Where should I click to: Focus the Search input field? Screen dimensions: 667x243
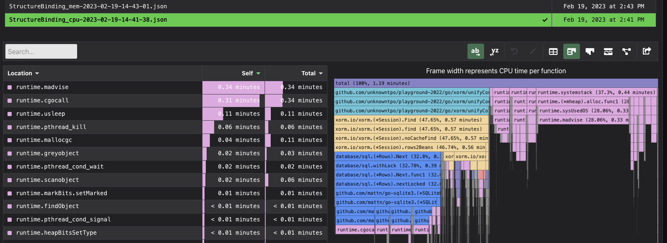41,52
